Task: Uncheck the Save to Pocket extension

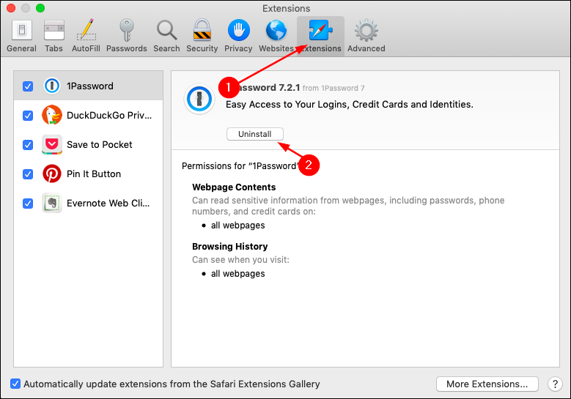Action: 28,145
